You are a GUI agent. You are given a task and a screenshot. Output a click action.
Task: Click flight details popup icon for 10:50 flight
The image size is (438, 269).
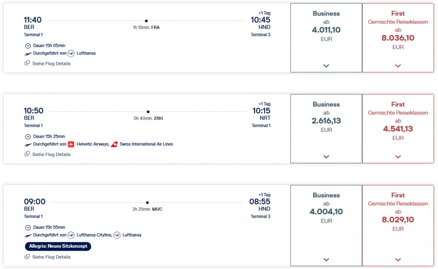27,154
